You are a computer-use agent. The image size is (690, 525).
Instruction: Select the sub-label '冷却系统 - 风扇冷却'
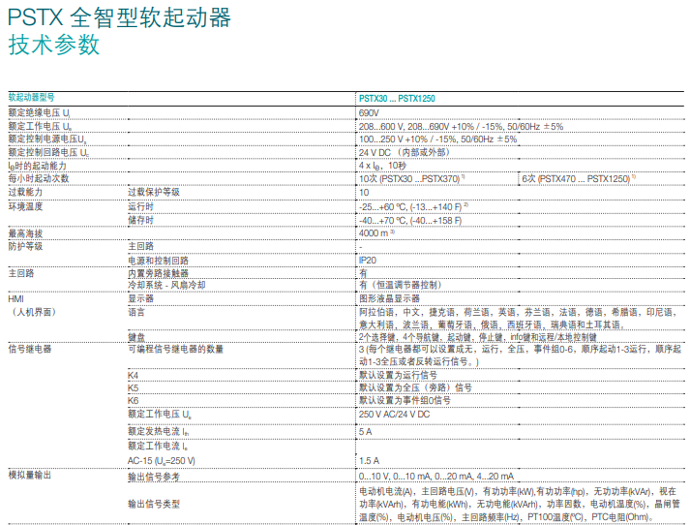166,286
